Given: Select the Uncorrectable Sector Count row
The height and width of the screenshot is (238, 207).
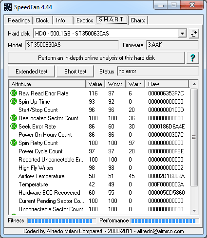Looking at the screenshot, I should tap(99, 209).
